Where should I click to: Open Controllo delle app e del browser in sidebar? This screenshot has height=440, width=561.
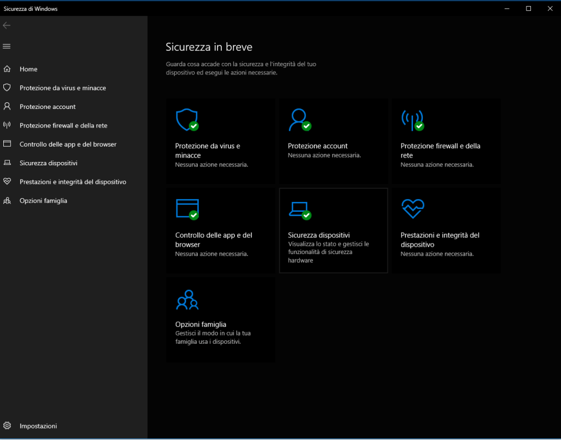tap(68, 144)
